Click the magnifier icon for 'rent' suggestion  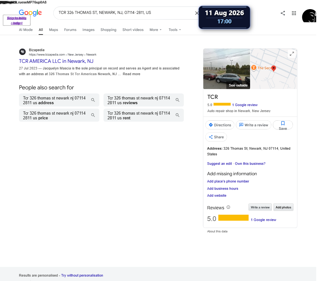click(177, 115)
